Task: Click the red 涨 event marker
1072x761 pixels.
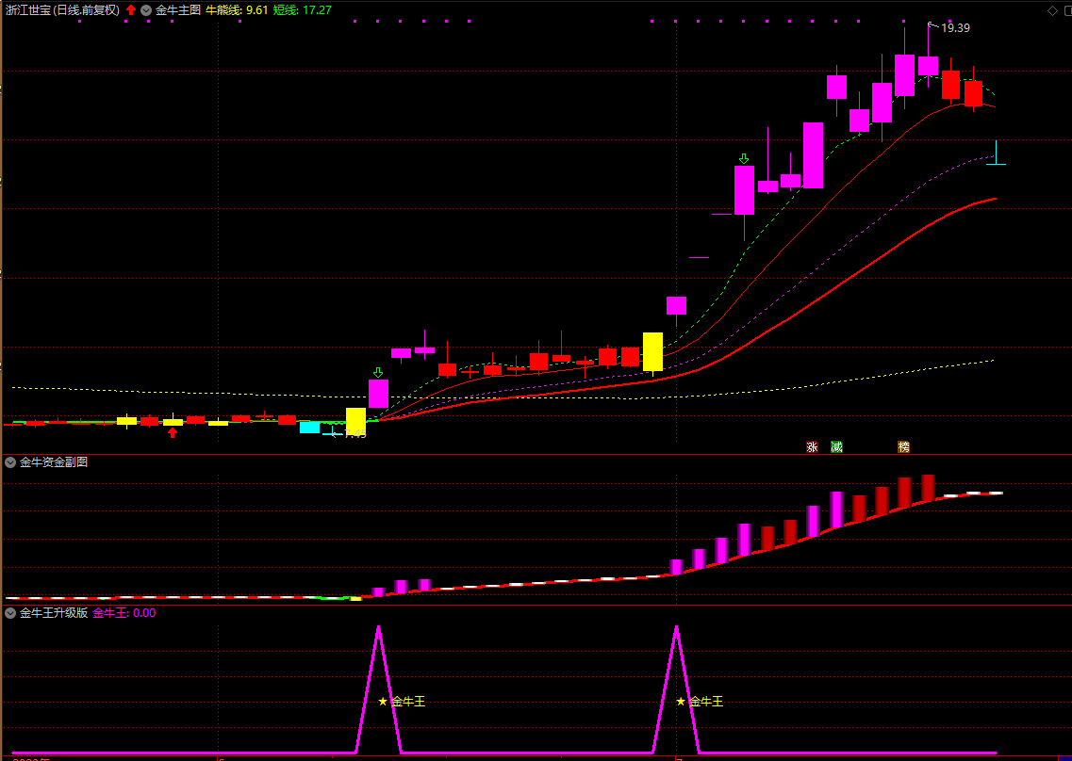Action: pyautogui.click(x=812, y=447)
